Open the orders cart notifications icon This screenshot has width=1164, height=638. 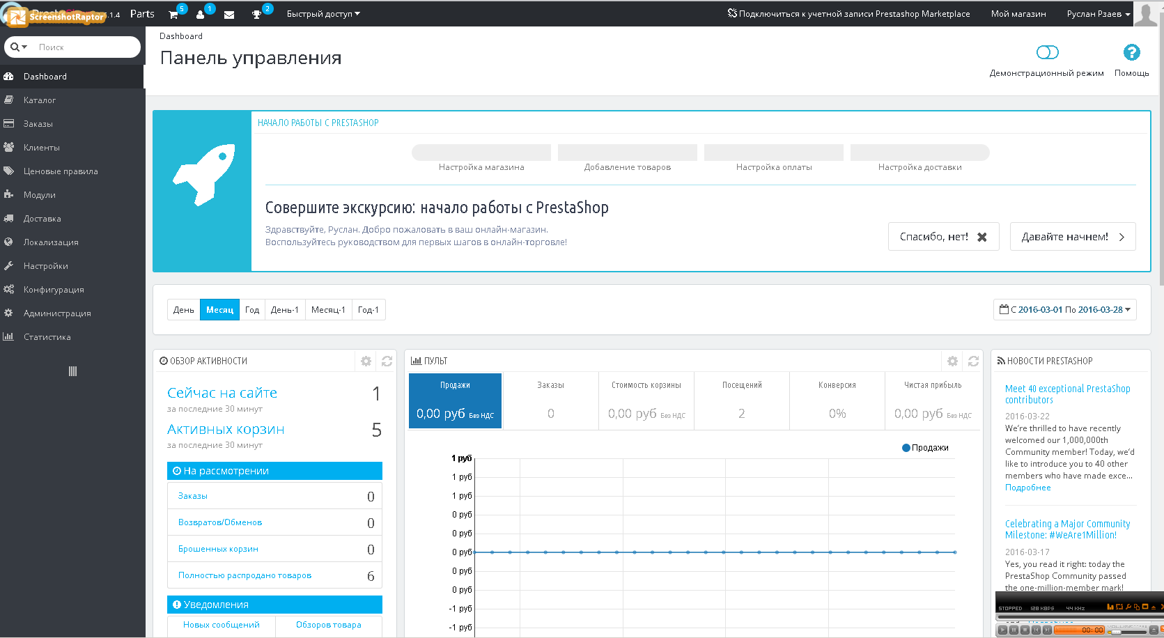(173, 14)
